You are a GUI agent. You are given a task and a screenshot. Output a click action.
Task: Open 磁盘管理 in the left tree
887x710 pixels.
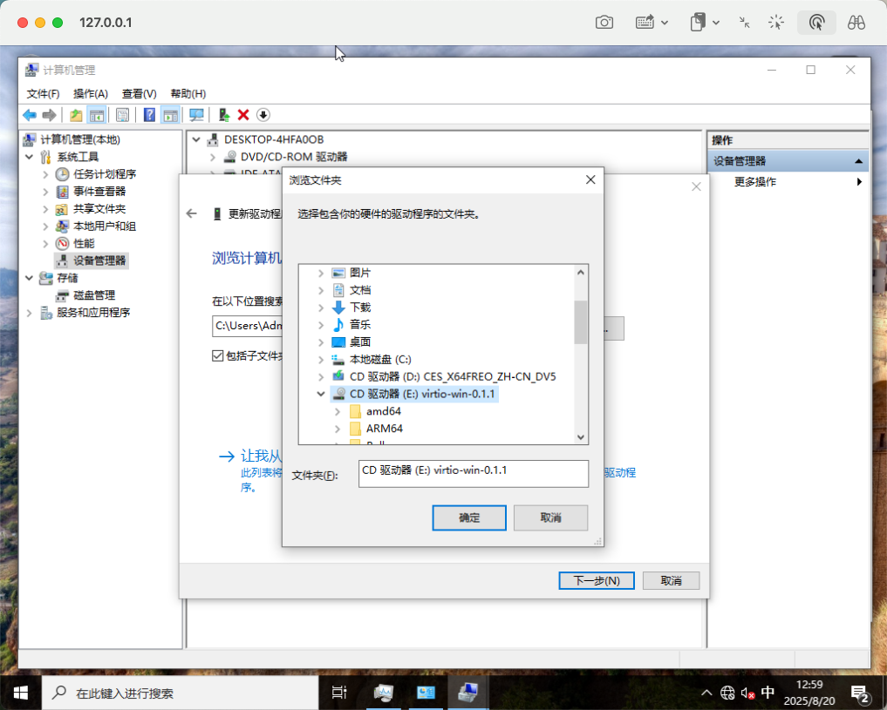point(93,295)
